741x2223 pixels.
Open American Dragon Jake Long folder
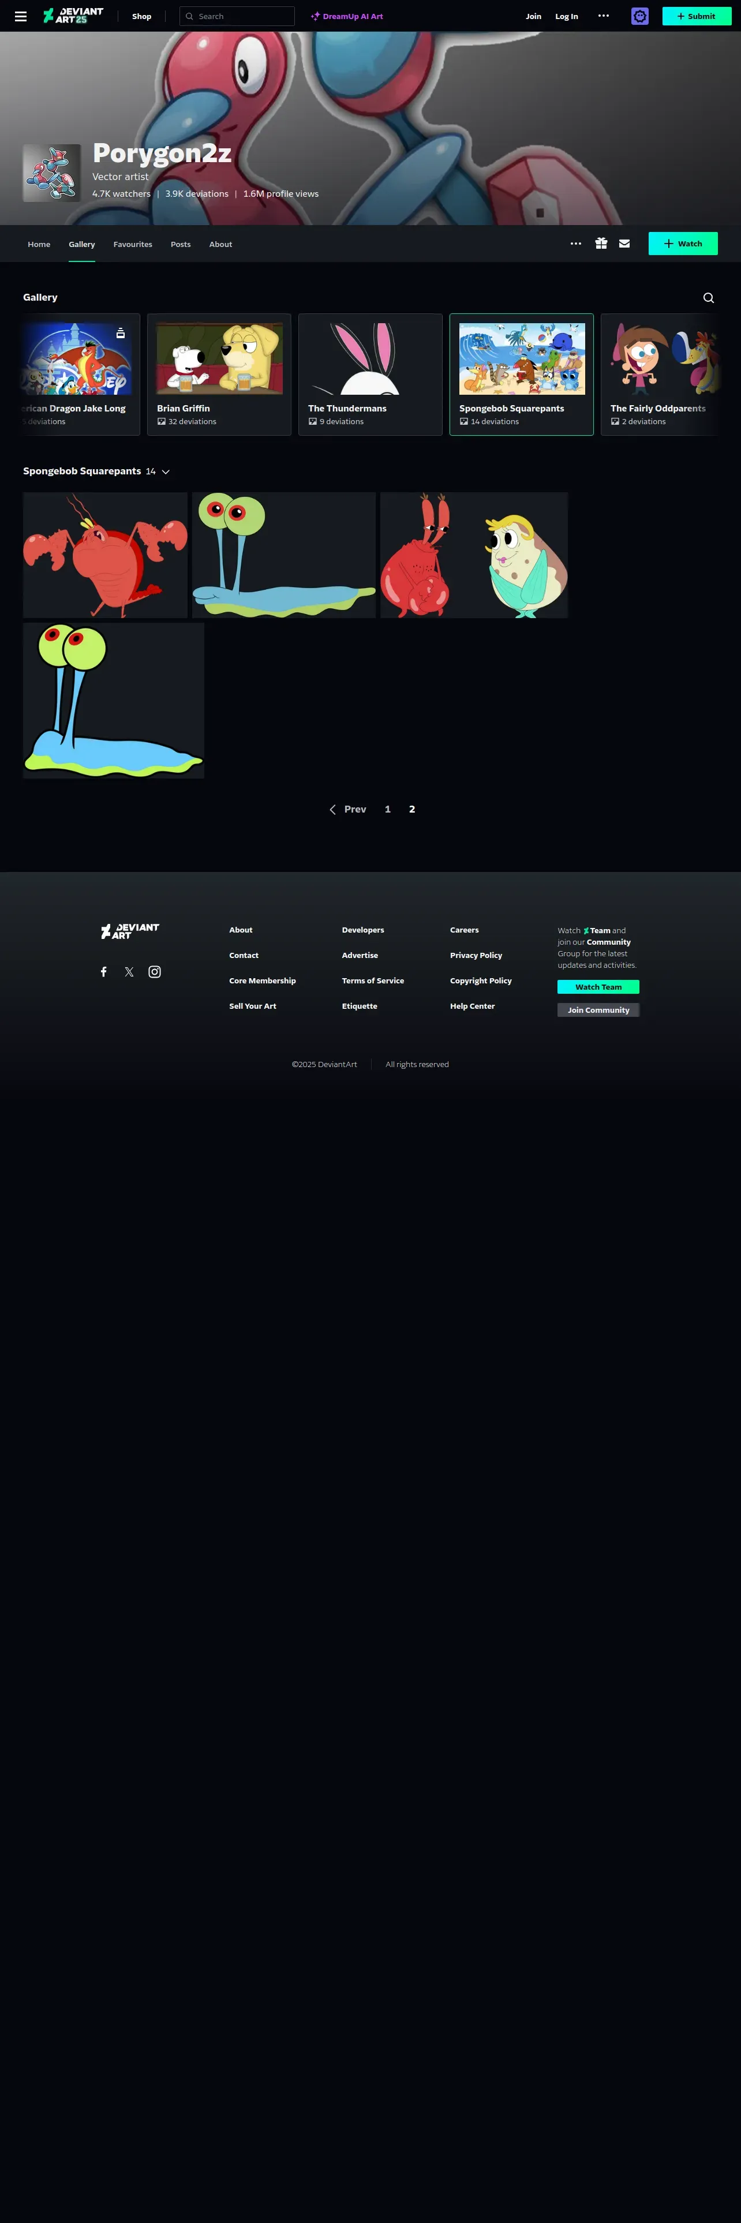pyautogui.click(x=81, y=375)
